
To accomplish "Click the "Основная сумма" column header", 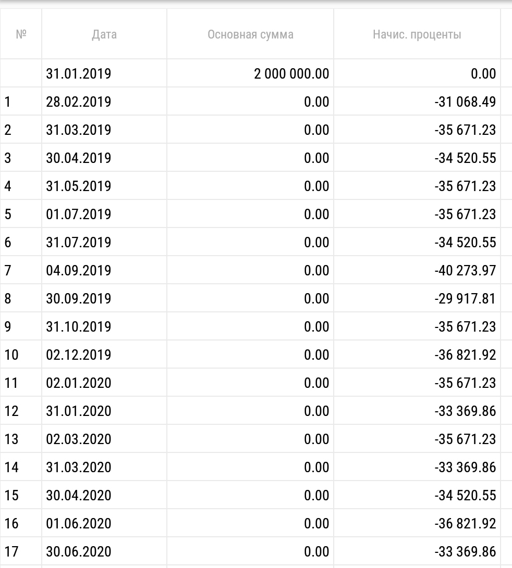I will point(250,35).
